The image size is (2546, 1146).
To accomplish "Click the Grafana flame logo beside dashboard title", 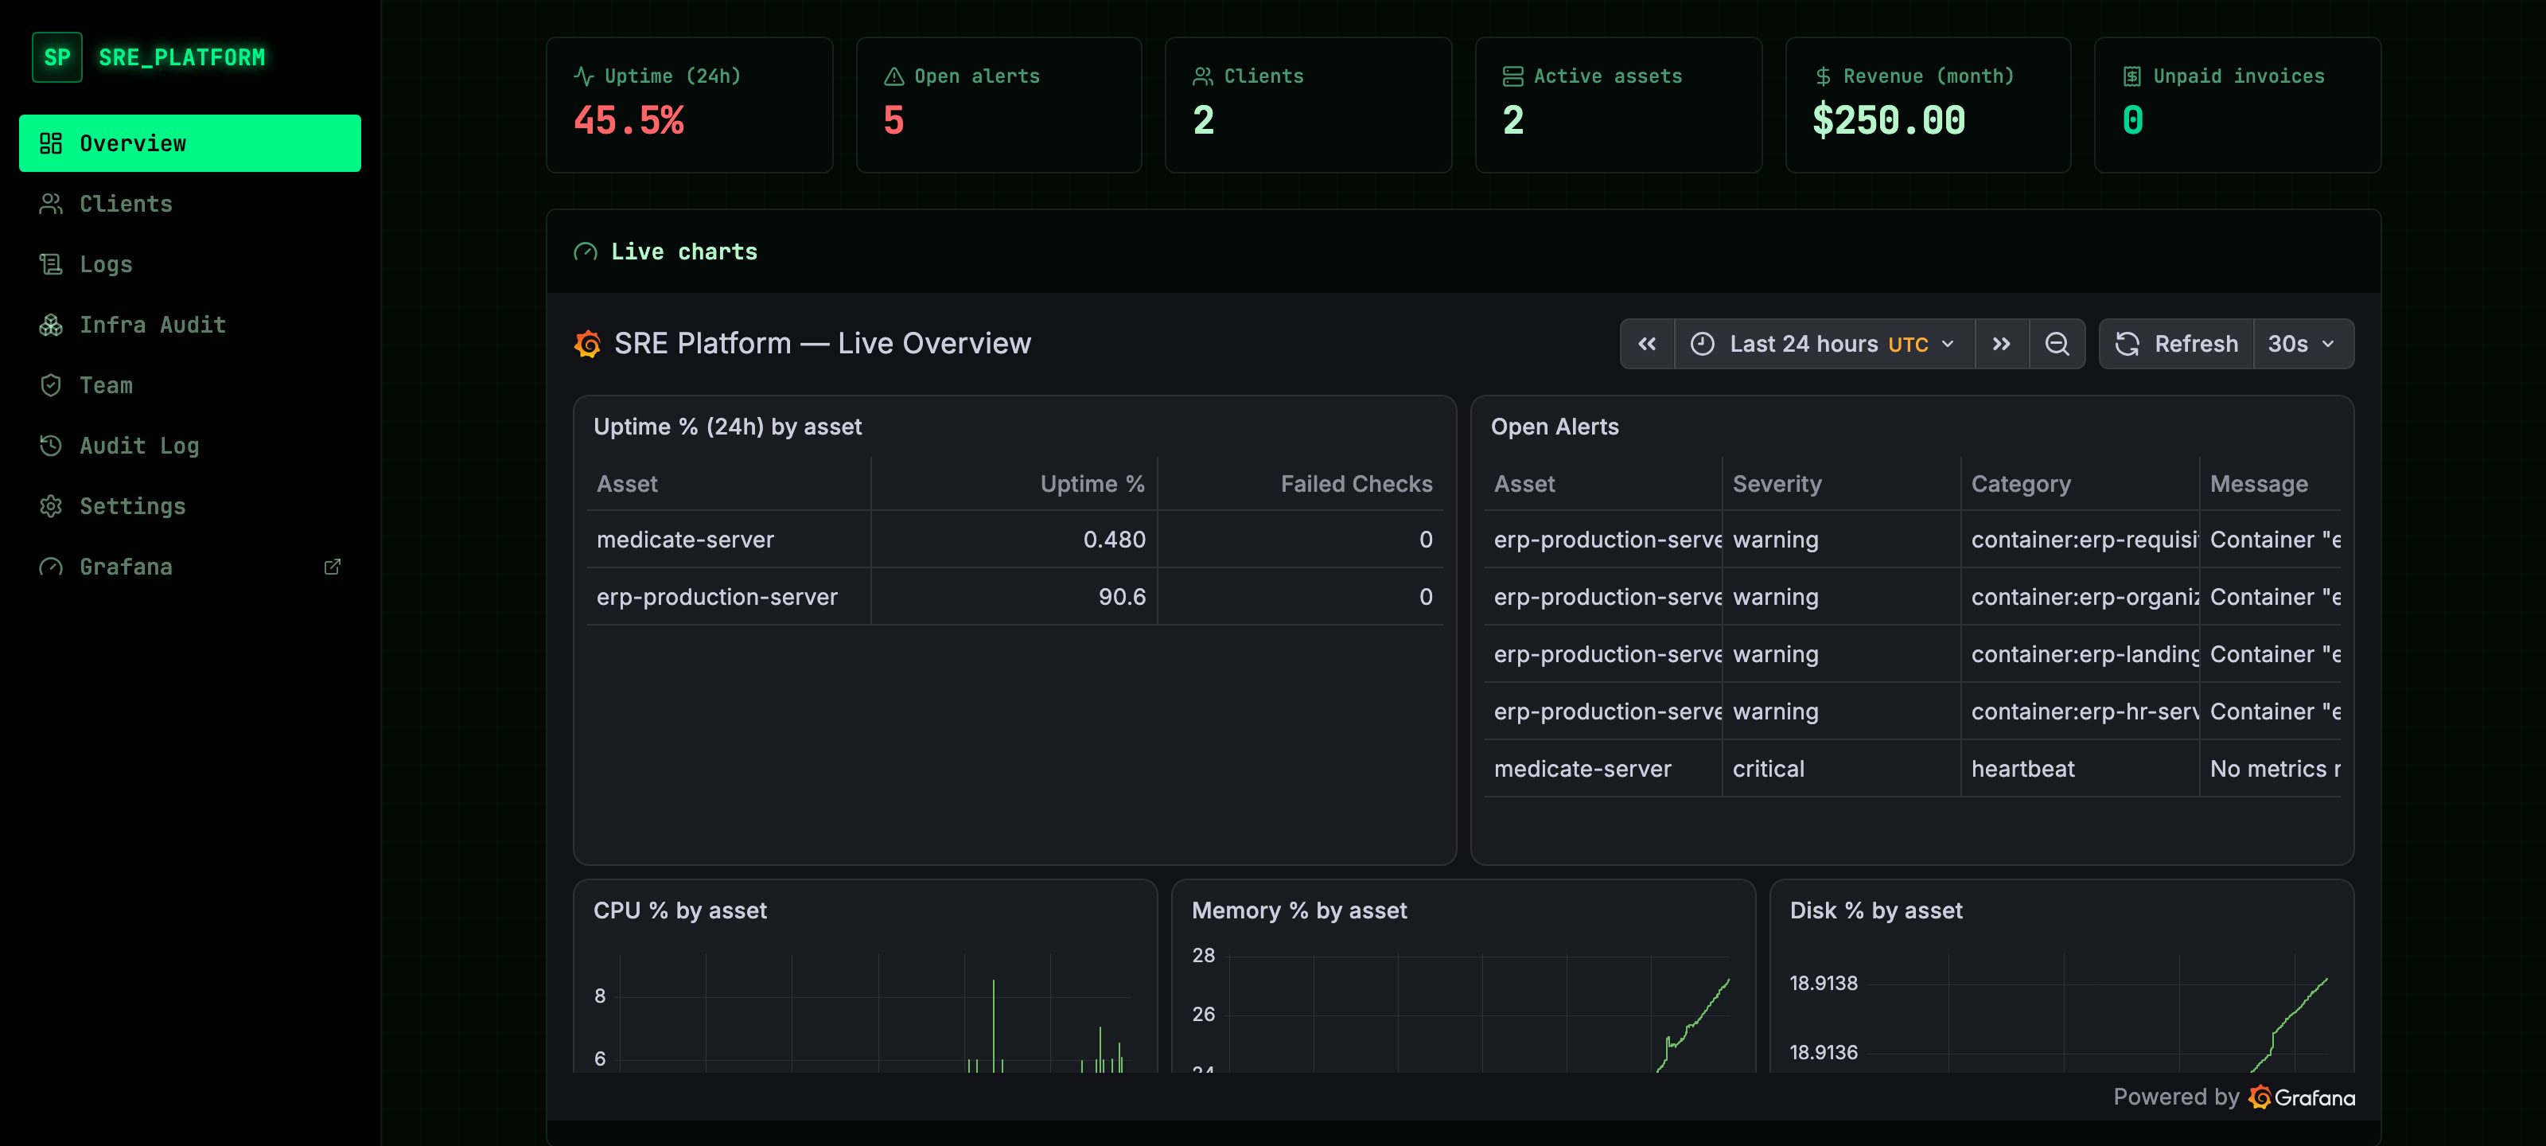I will pyautogui.click(x=588, y=343).
